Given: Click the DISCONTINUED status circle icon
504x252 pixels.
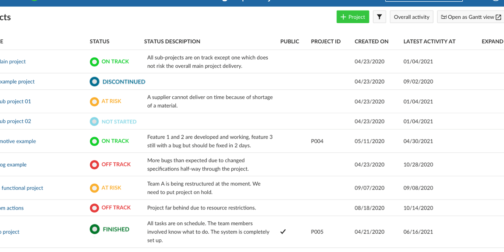Looking at the screenshot, I should point(94,81).
